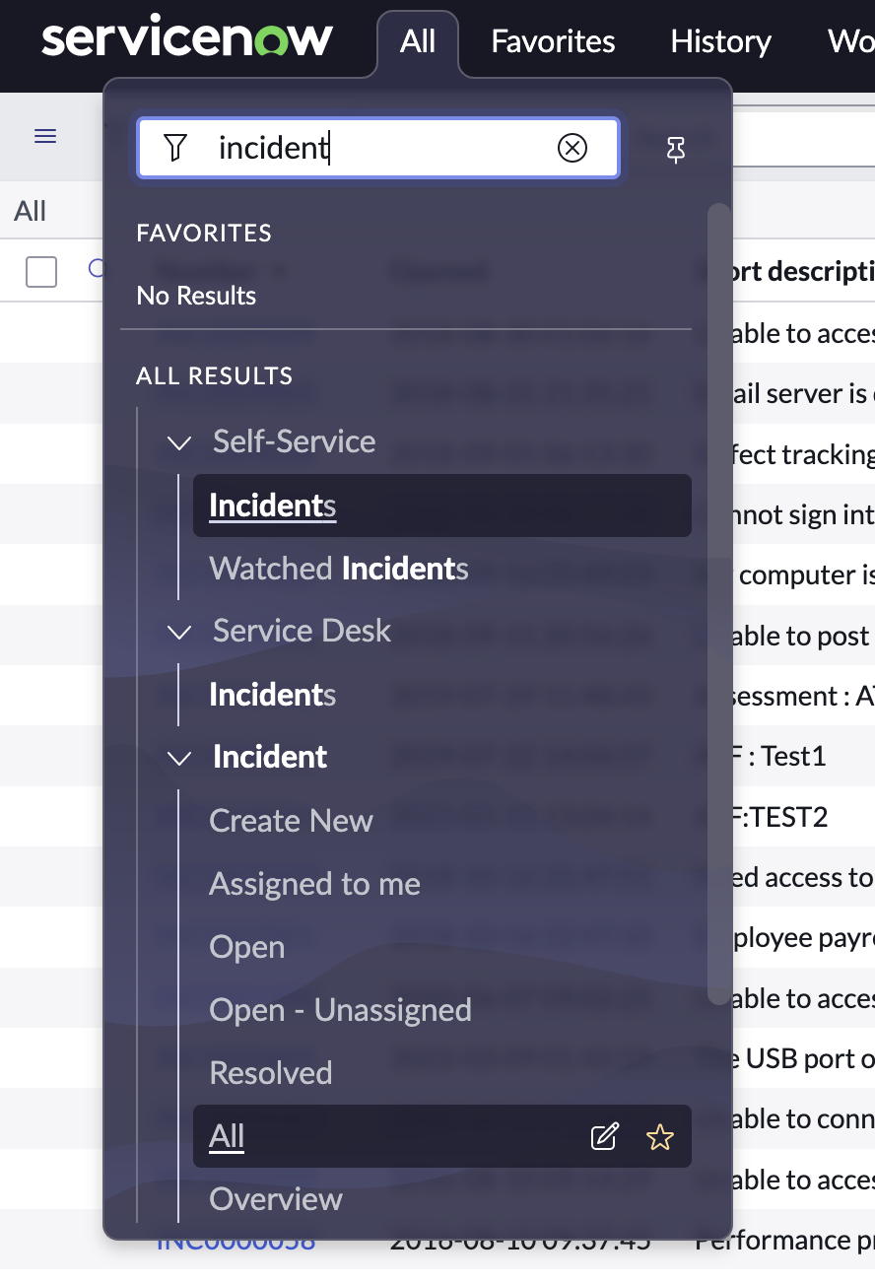This screenshot has width=875, height=1283.
Task: Toggle selection of the first incident row checkbox
Action: [40, 332]
